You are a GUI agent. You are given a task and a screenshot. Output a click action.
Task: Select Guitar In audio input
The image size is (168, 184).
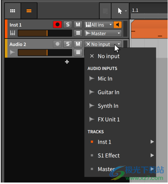120,92
